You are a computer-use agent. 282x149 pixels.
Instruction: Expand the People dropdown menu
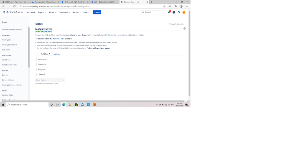[77, 12]
